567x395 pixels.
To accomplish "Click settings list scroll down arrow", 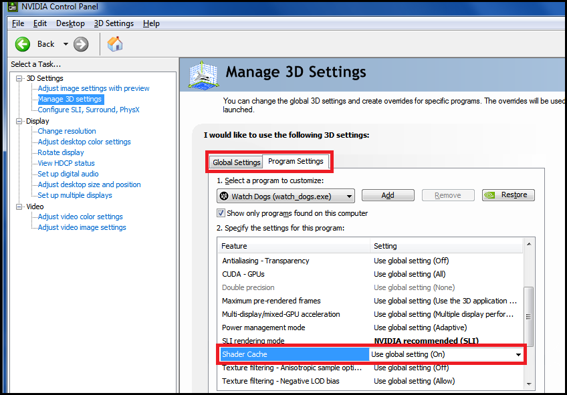I will 529,384.
